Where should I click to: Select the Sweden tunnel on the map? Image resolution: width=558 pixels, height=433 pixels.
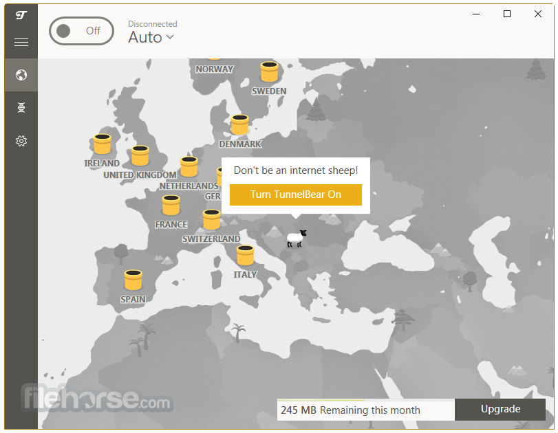(x=270, y=71)
